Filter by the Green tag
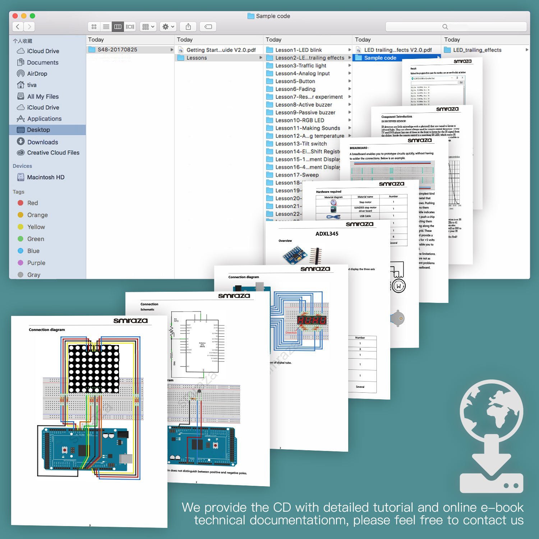The image size is (539, 539). click(x=31, y=239)
